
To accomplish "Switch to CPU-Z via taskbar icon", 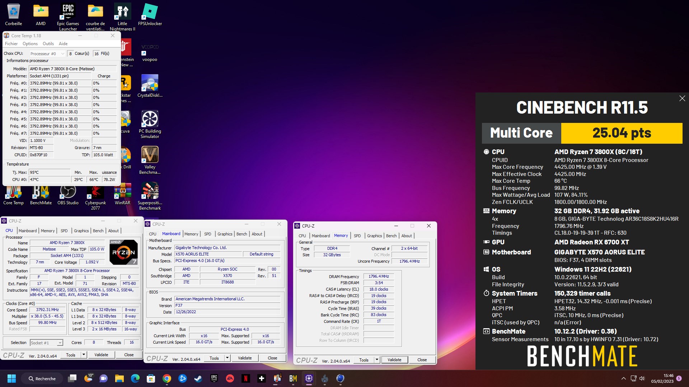I will (309, 378).
